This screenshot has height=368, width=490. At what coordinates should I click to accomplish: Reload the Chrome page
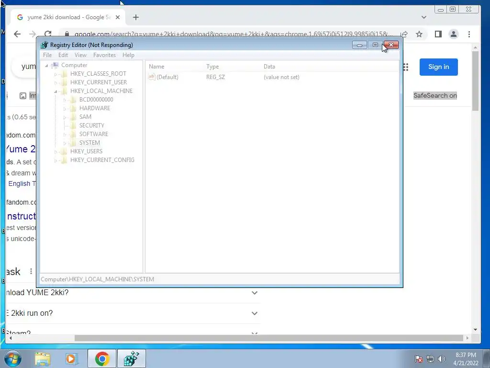tap(48, 34)
